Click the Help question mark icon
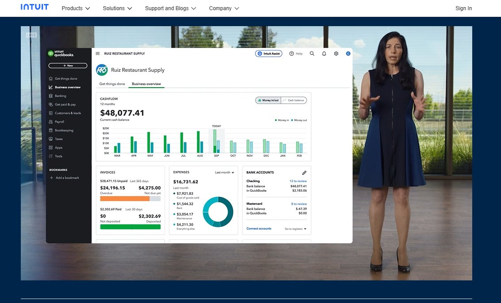Screen dimensions: 501x303 click(x=291, y=54)
